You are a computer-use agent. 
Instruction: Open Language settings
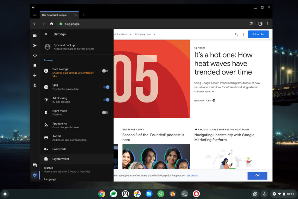(77, 179)
